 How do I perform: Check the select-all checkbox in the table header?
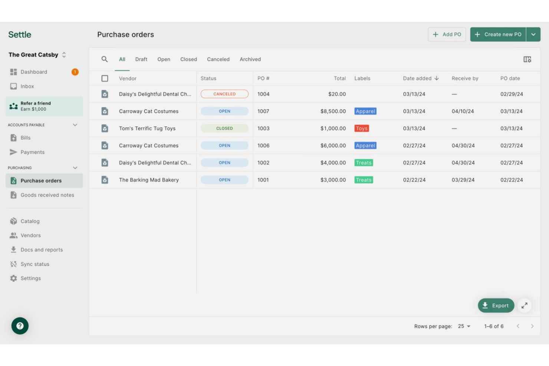[105, 78]
